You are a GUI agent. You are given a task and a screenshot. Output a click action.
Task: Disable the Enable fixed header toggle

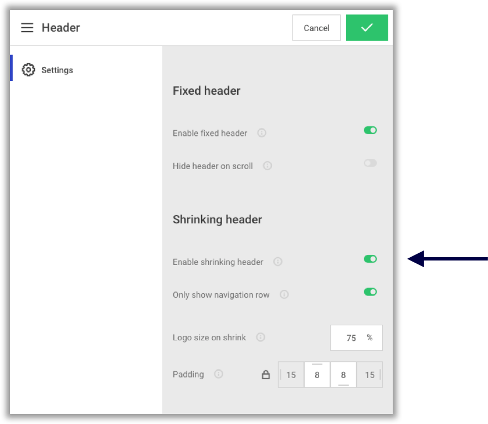click(x=370, y=130)
